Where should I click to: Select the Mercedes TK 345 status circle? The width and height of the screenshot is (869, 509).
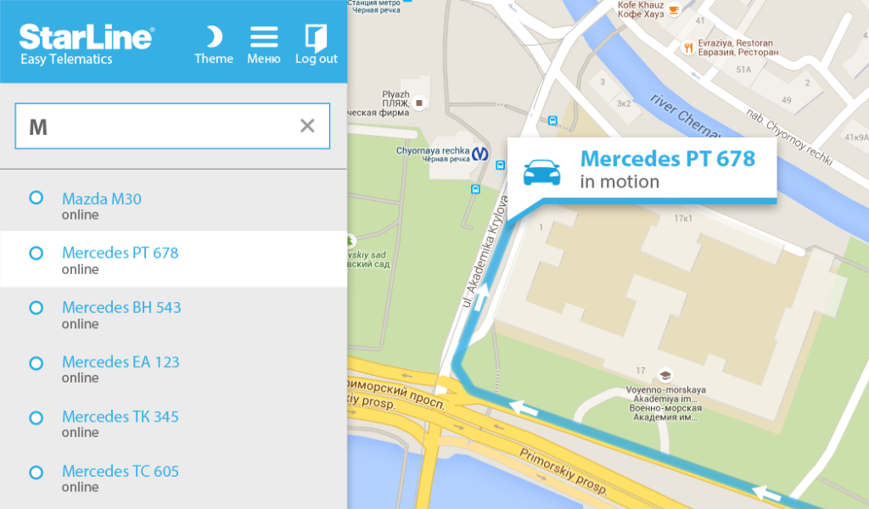(36, 417)
